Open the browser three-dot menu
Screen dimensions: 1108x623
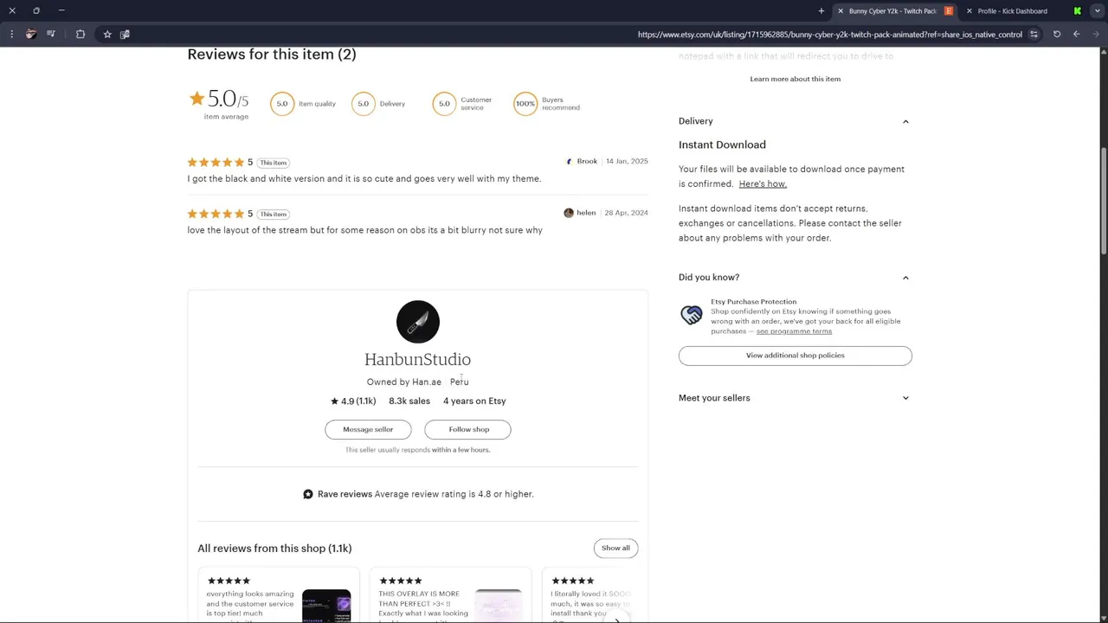click(12, 35)
